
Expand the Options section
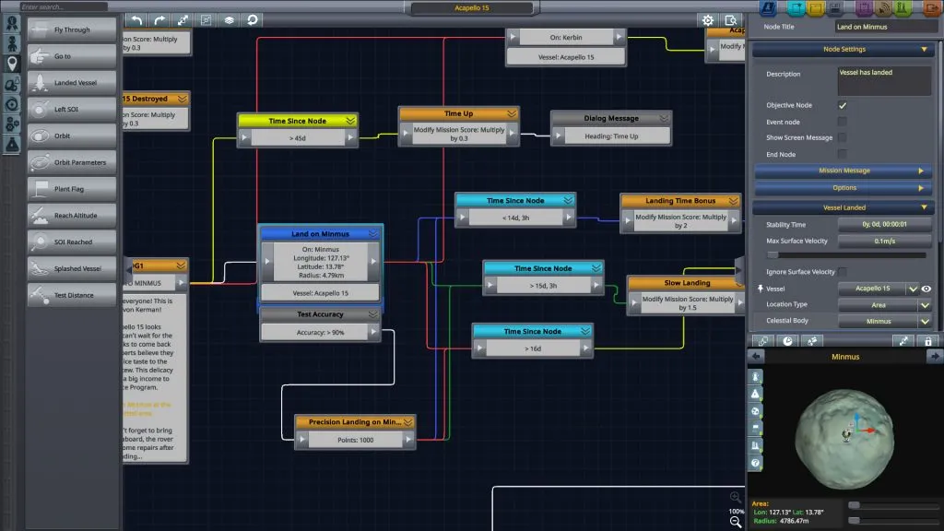(x=844, y=188)
